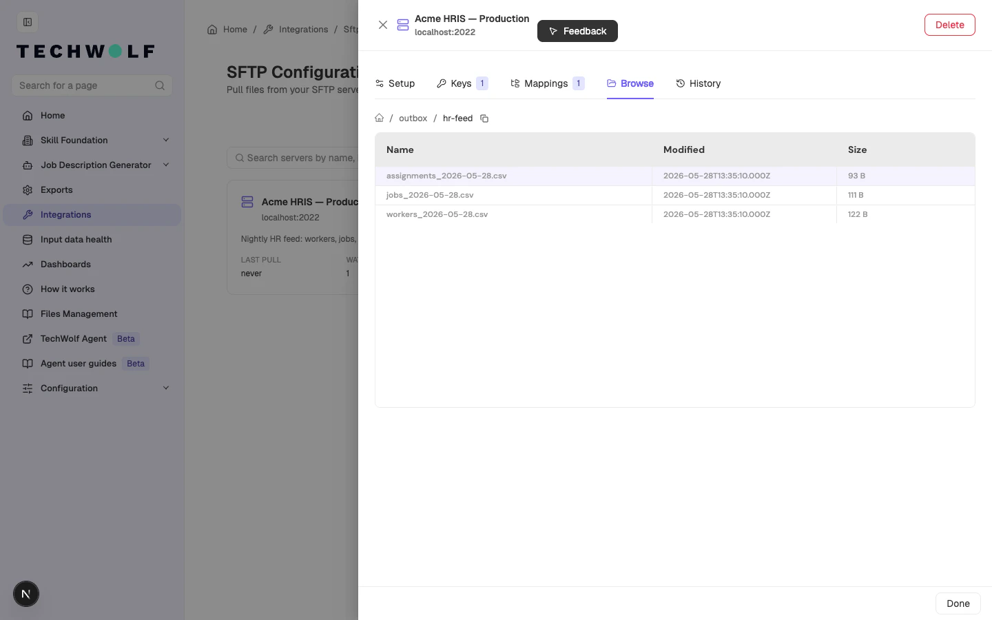This screenshot has height=620, width=992.
Task: Click the round N avatar button
Action: click(26, 594)
